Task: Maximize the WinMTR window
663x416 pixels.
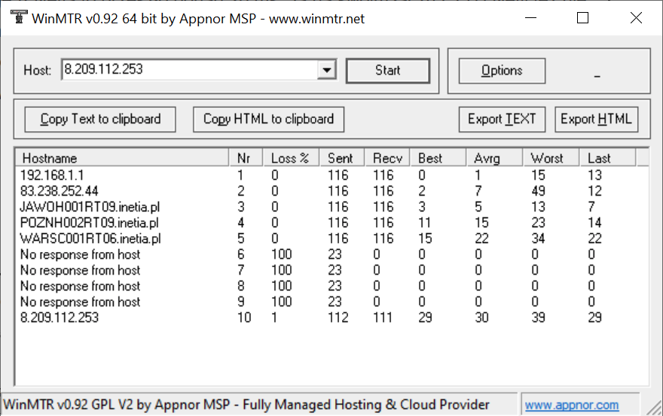Action: point(582,19)
